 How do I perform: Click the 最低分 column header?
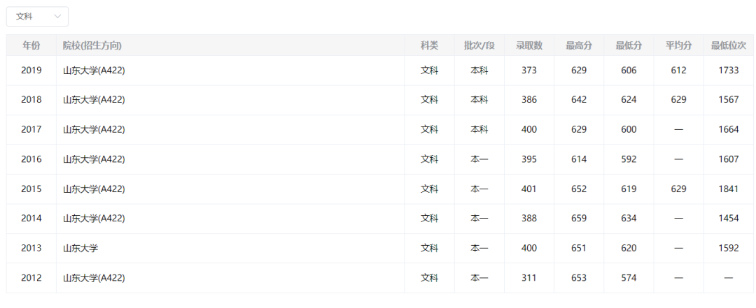coord(629,45)
